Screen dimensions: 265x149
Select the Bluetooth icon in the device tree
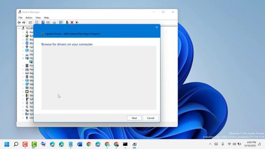27,43
